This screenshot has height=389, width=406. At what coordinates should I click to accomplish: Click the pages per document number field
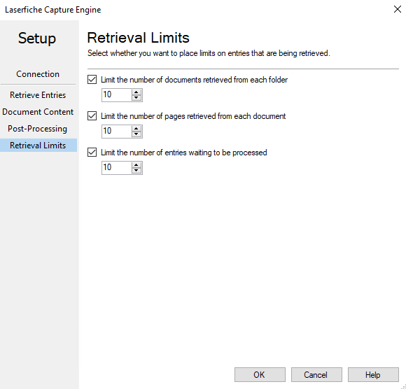coord(116,132)
